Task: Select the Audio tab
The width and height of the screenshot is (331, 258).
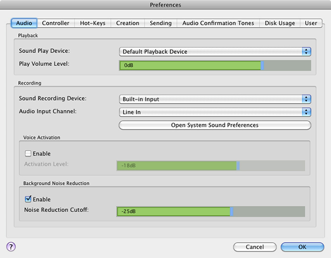Action: point(24,23)
